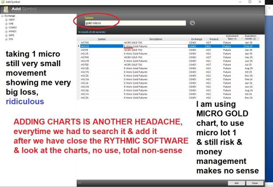Viewport: 273px width, 187px height.
Task: Sort by the Description column header
Action: [x=156, y=39]
